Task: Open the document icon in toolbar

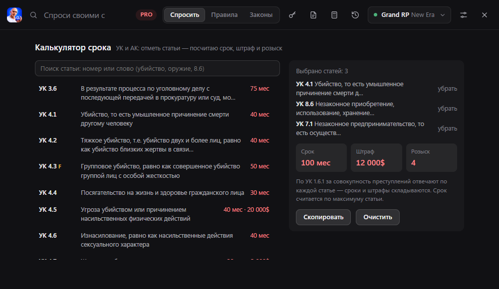Action: point(313,15)
